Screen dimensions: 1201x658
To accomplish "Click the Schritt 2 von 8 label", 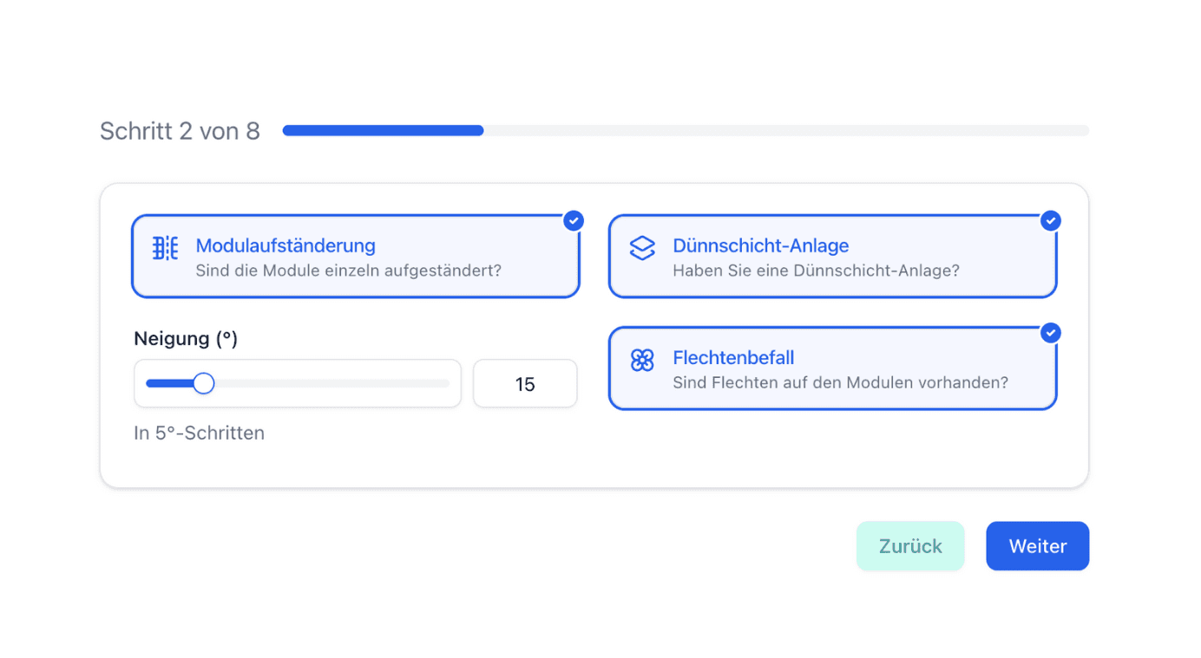I will point(180,130).
